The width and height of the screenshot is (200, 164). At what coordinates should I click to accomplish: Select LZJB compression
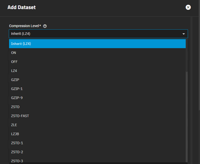click(x=97, y=134)
